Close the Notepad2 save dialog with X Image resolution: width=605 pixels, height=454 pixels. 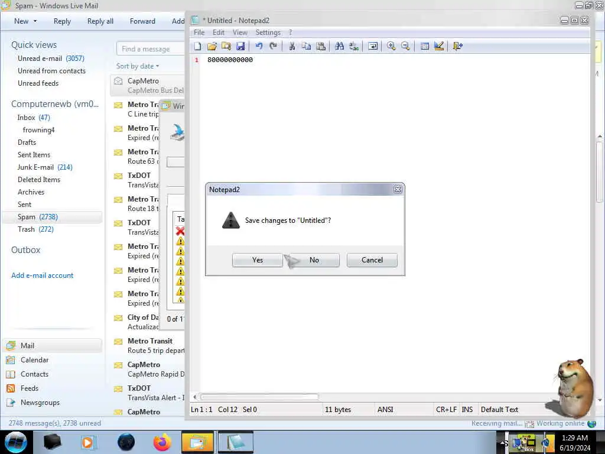(398, 190)
